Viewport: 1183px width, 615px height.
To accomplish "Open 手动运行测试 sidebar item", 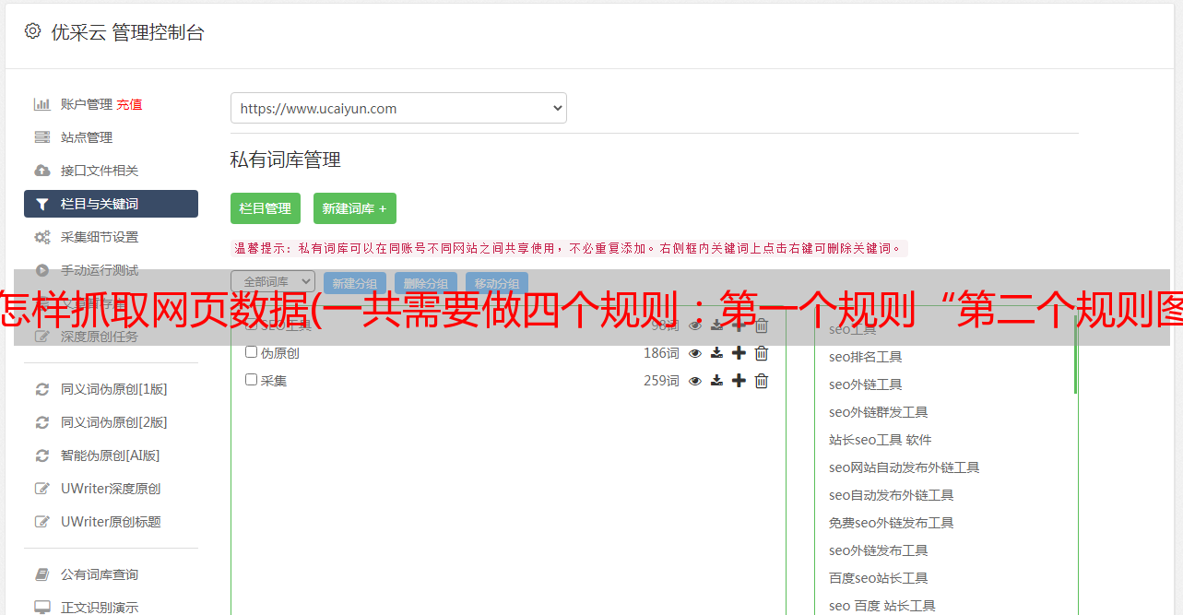I will [x=100, y=270].
